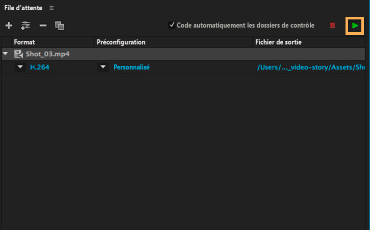
Task: Click the remove (minus) icon
Action: 43,26
